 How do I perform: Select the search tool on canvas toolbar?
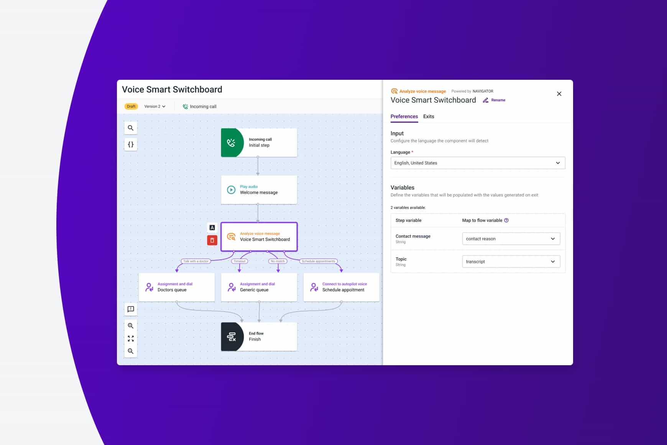pyautogui.click(x=131, y=128)
